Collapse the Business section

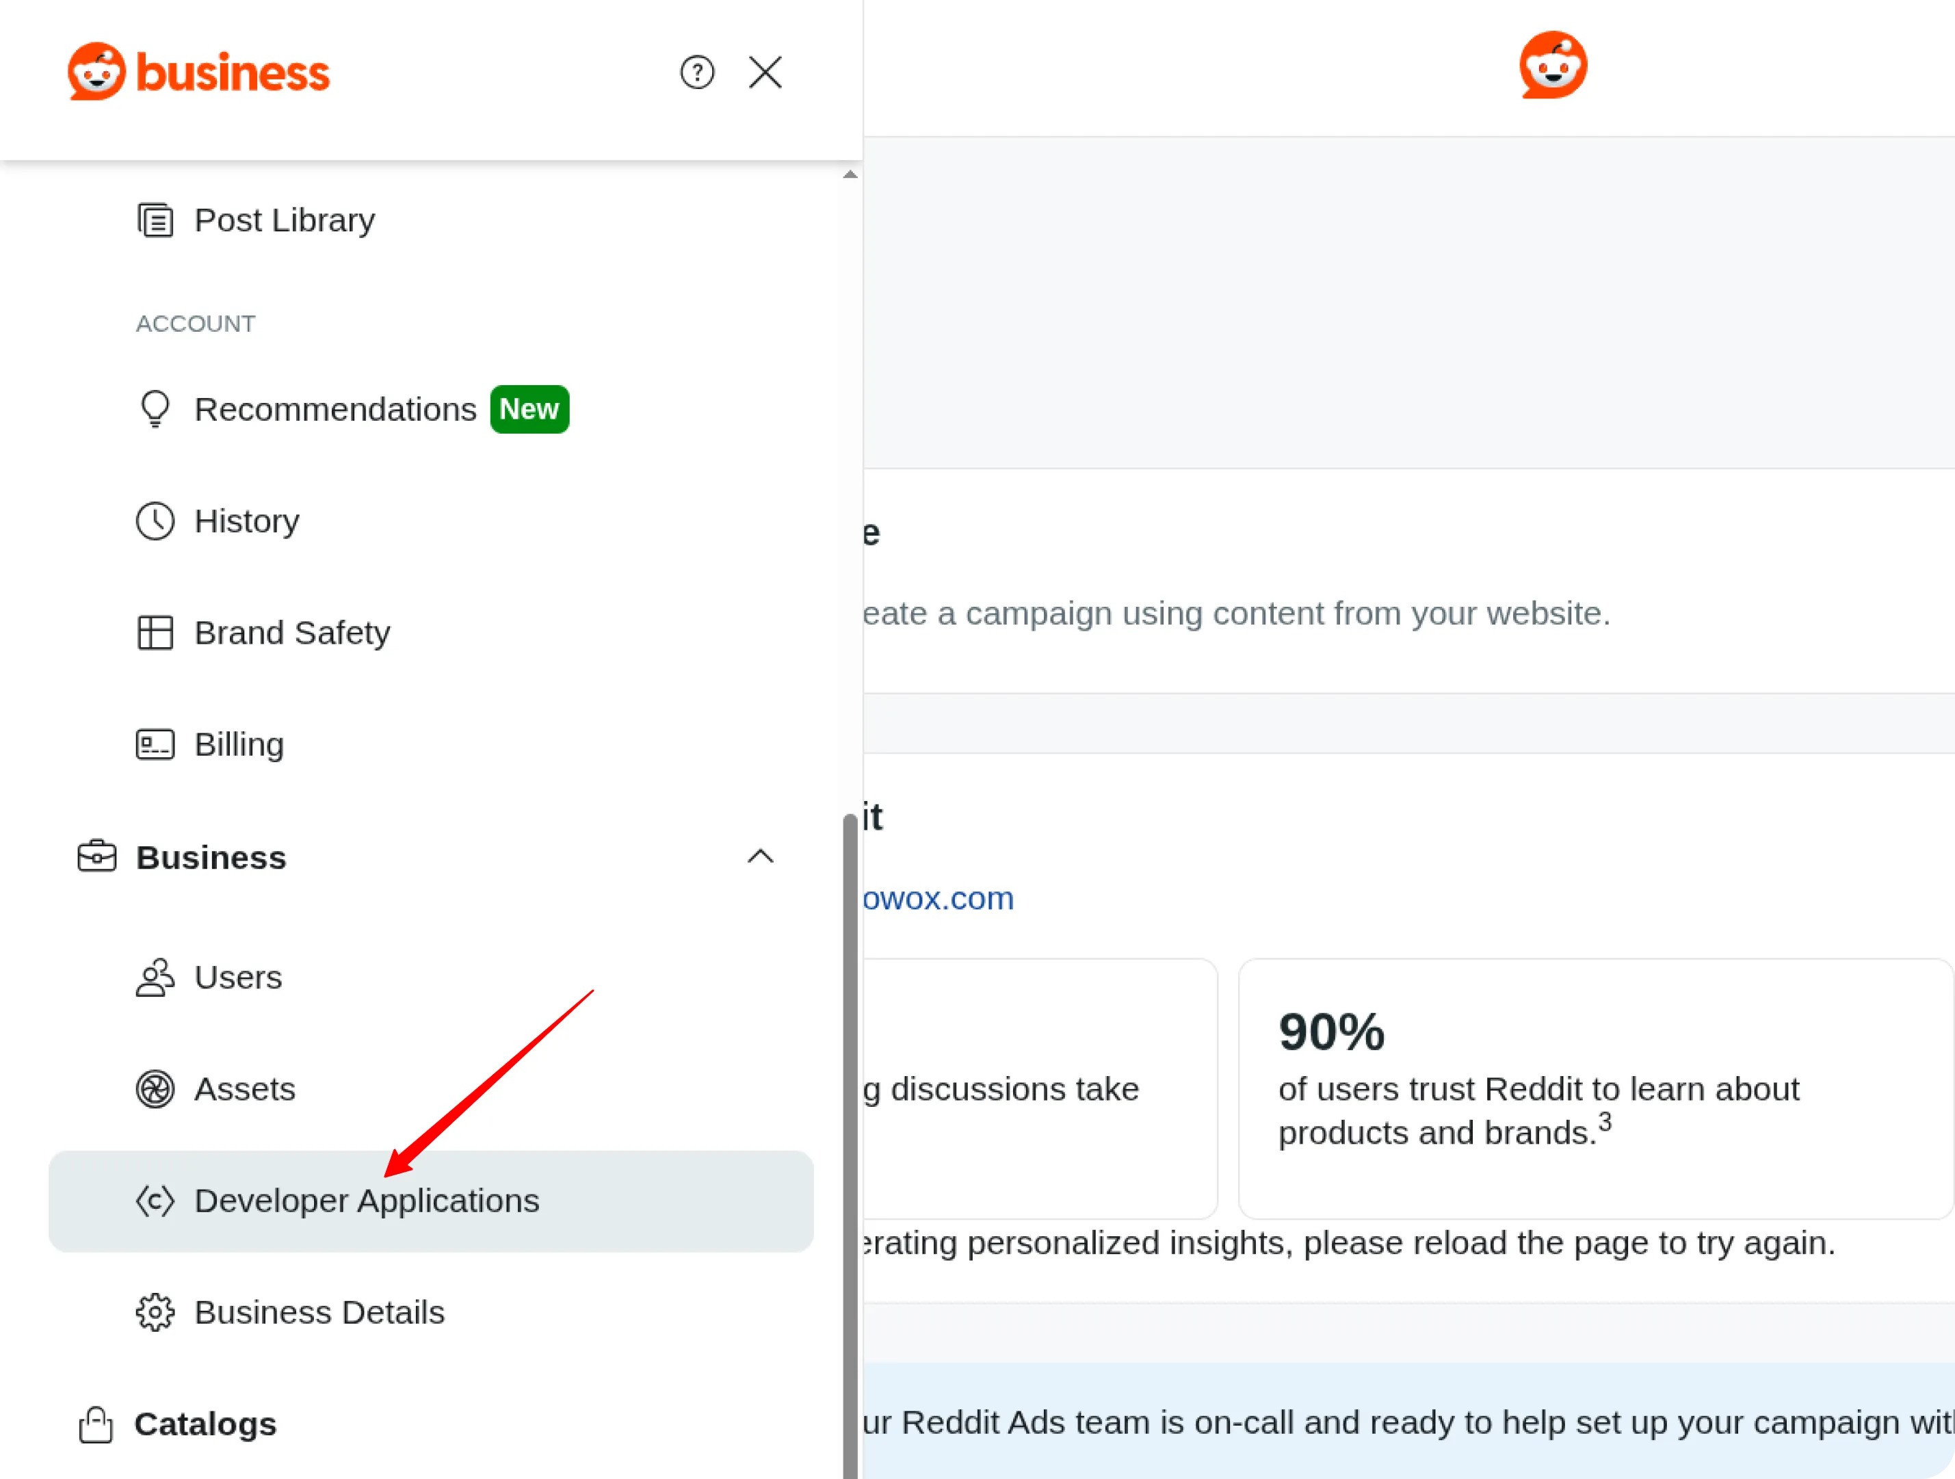pos(760,856)
